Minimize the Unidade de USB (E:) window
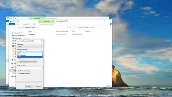This screenshot has height=97, width=172. [x=99, y=21]
